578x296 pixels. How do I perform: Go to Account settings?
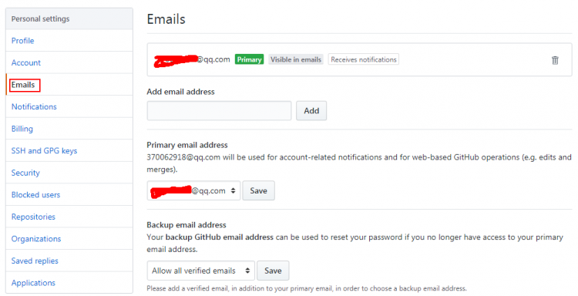[25, 62]
